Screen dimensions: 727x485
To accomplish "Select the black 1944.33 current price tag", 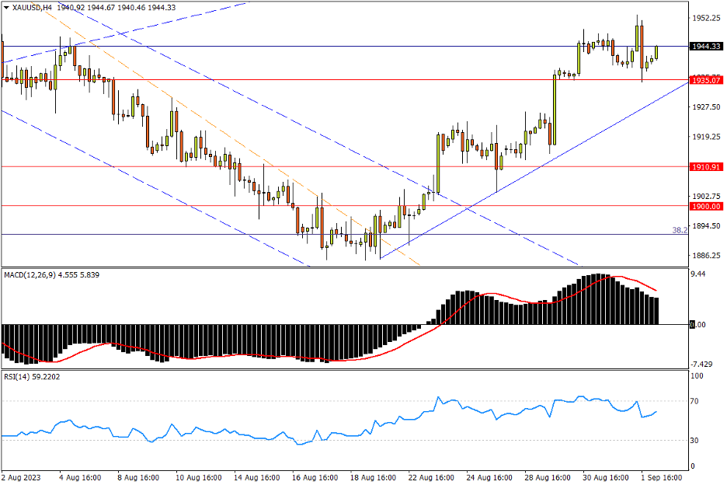I will tap(706, 47).
